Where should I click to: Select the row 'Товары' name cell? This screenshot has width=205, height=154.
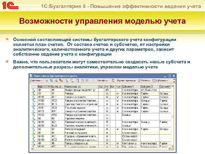pos(81,94)
